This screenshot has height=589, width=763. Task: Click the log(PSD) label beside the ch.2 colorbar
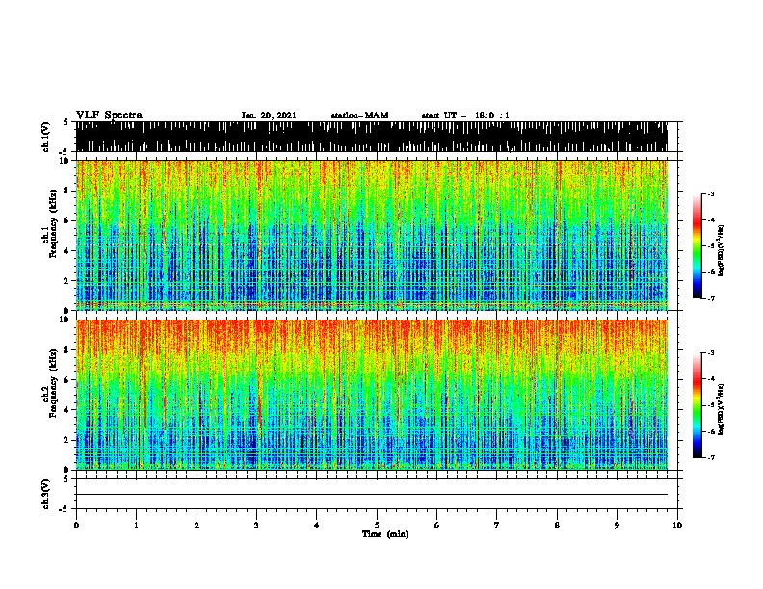(x=721, y=409)
